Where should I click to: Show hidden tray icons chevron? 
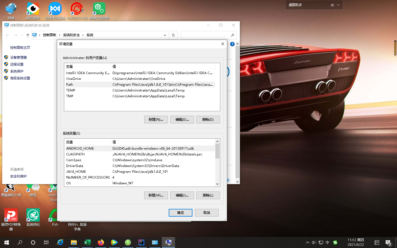(x=307, y=242)
